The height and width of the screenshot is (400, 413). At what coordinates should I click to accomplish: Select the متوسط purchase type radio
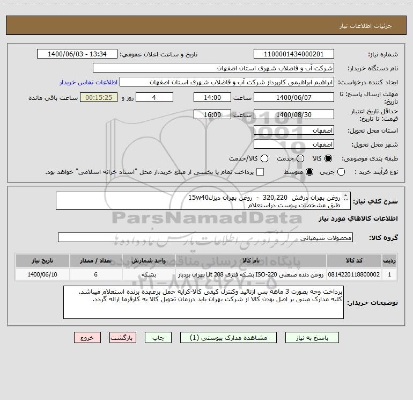coord(309,172)
